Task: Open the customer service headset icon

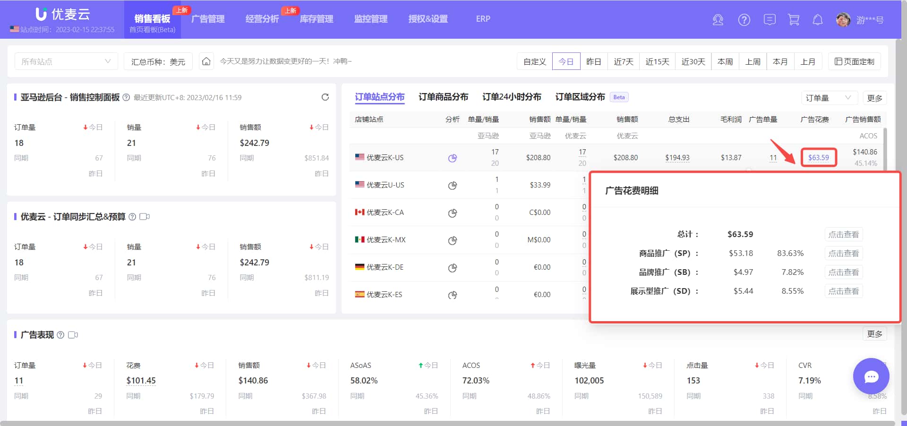Action: coord(718,20)
